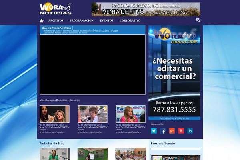Image resolution: width=240 pixels, height=160 pixels.
Task: Click the date text 21 de undefined de 2016
Action: (128, 125)
